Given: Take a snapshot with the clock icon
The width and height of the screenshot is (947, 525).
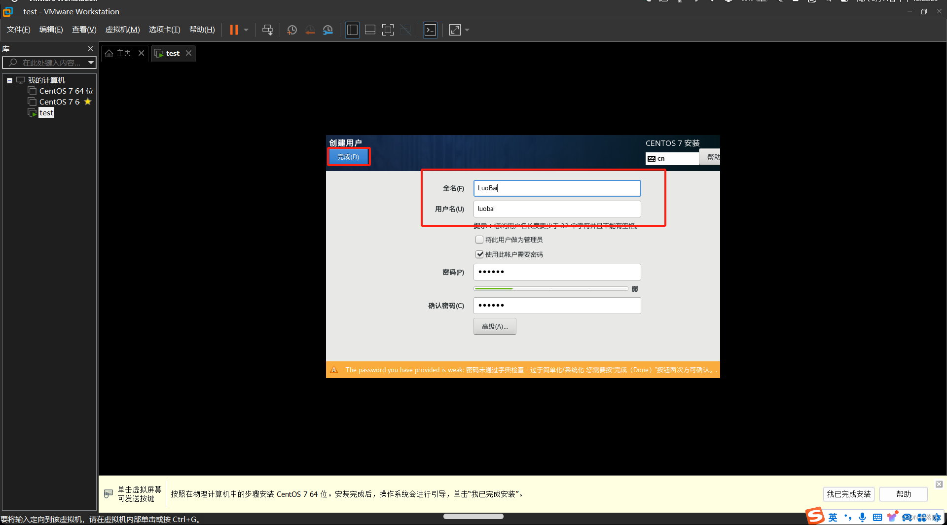Looking at the screenshot, I should pos(292,30).
